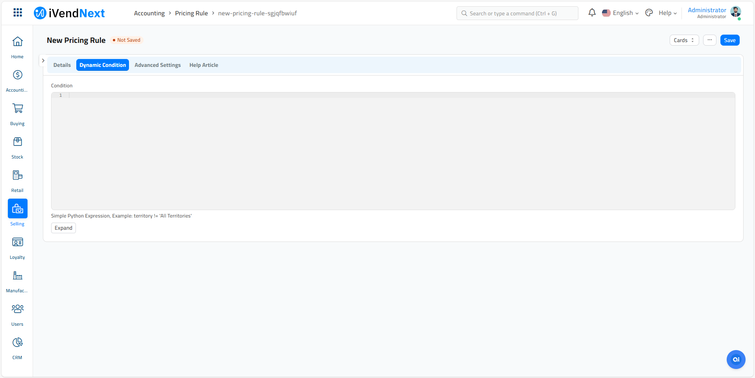755x378 pixels.
Task: Open Users module in sidebar
Action: point(17,315)
